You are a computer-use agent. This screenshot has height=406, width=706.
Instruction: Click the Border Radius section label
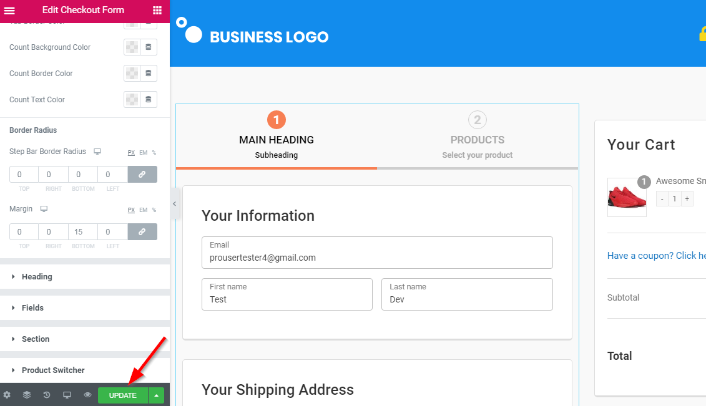pos(33,130)
